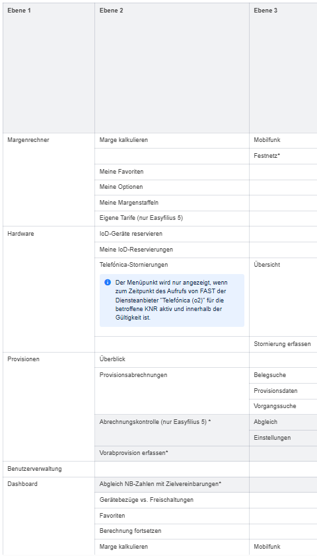Click the Meine Margenstaffeln cell

172,203
